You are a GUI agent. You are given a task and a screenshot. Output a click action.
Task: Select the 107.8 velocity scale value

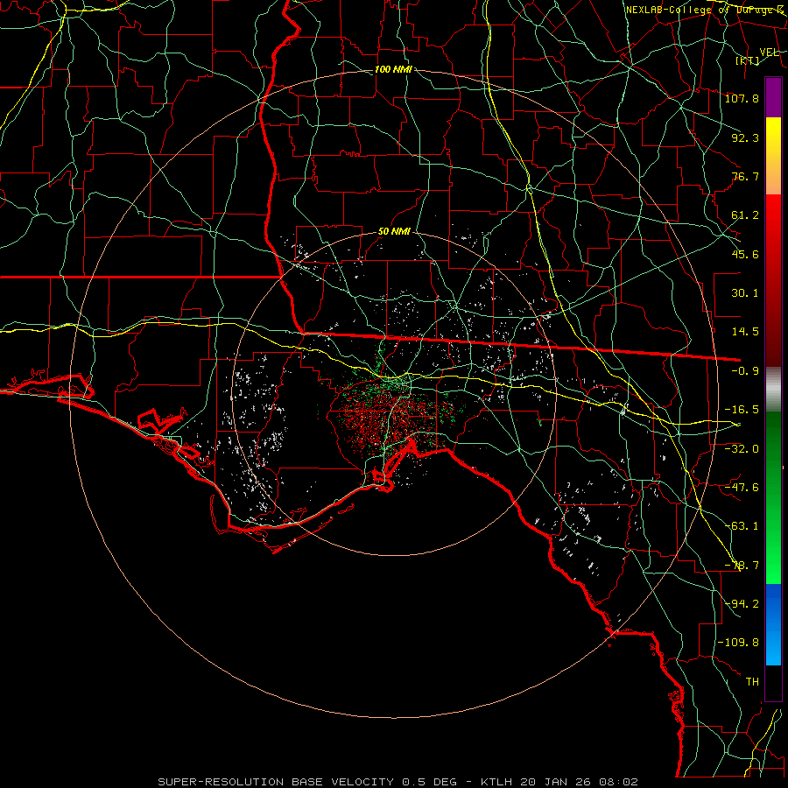coord(742,98)
